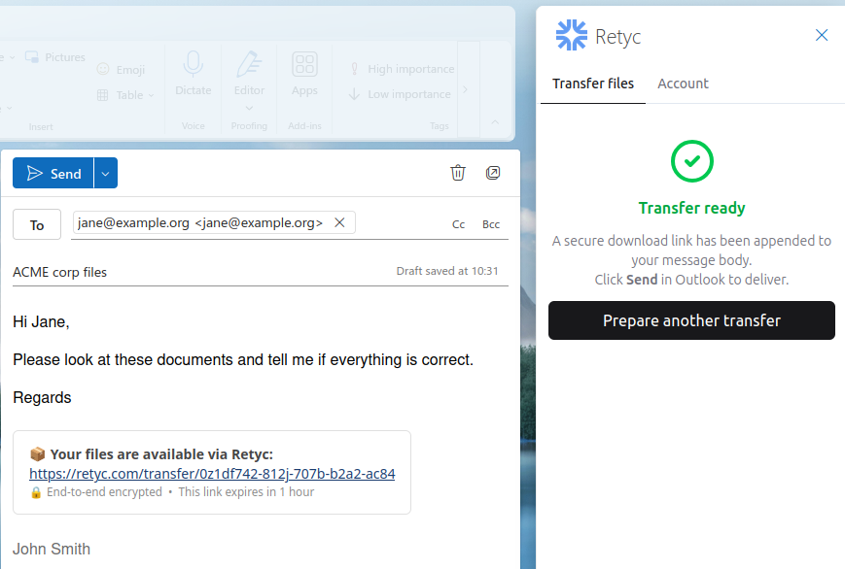The width and height of the screenshot is (845, 569).
Task: Click Prepare another transfer button
Action: 691,320
